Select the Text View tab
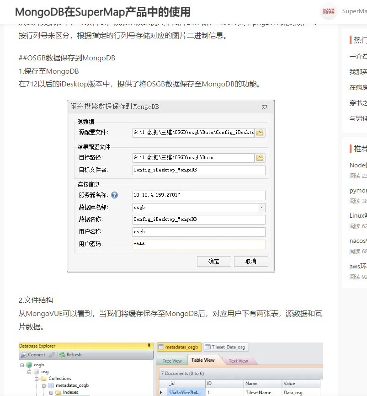This screenshot has height=396, width=367. tap(238, 361)
